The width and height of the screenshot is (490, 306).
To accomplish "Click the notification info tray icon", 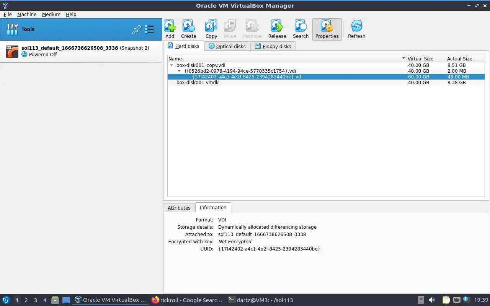I will click(466, 299).
